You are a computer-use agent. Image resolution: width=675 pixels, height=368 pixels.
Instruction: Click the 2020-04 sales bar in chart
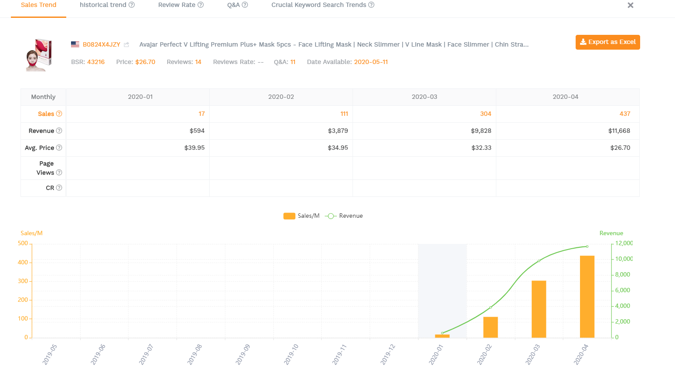click(587, 296)
